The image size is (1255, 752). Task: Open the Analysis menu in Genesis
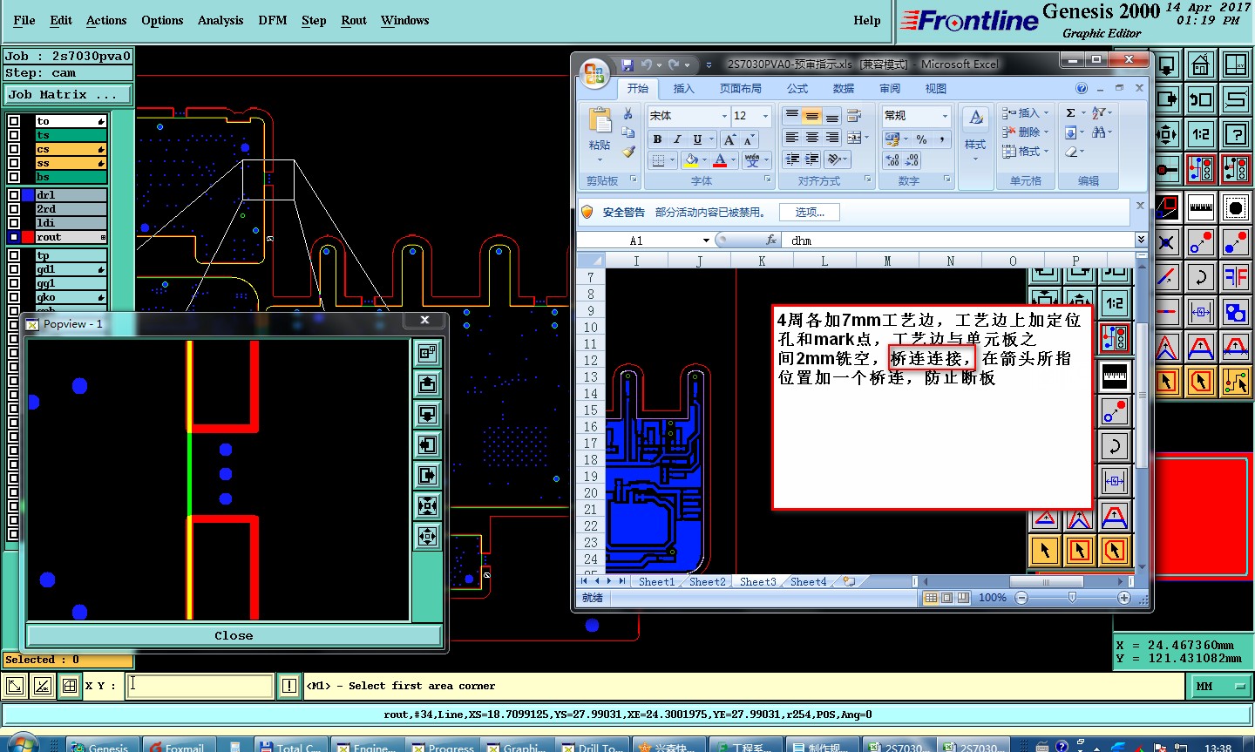(220, 20)
